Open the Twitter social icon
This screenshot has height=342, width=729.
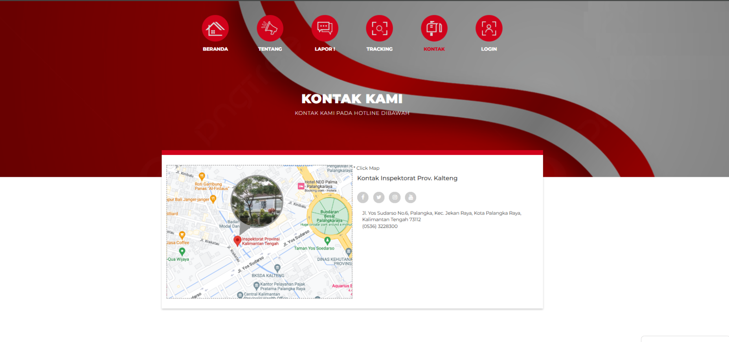[379, 197]
